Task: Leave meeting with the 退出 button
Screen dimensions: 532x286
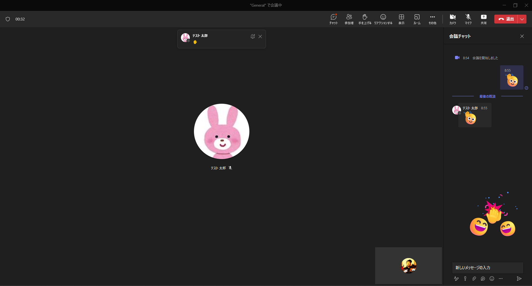Action: click(506, 19)
